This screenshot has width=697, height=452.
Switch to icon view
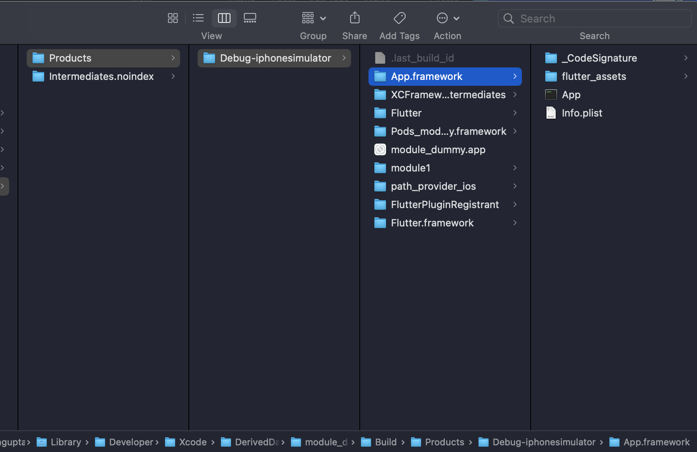(x=173, y=18)
